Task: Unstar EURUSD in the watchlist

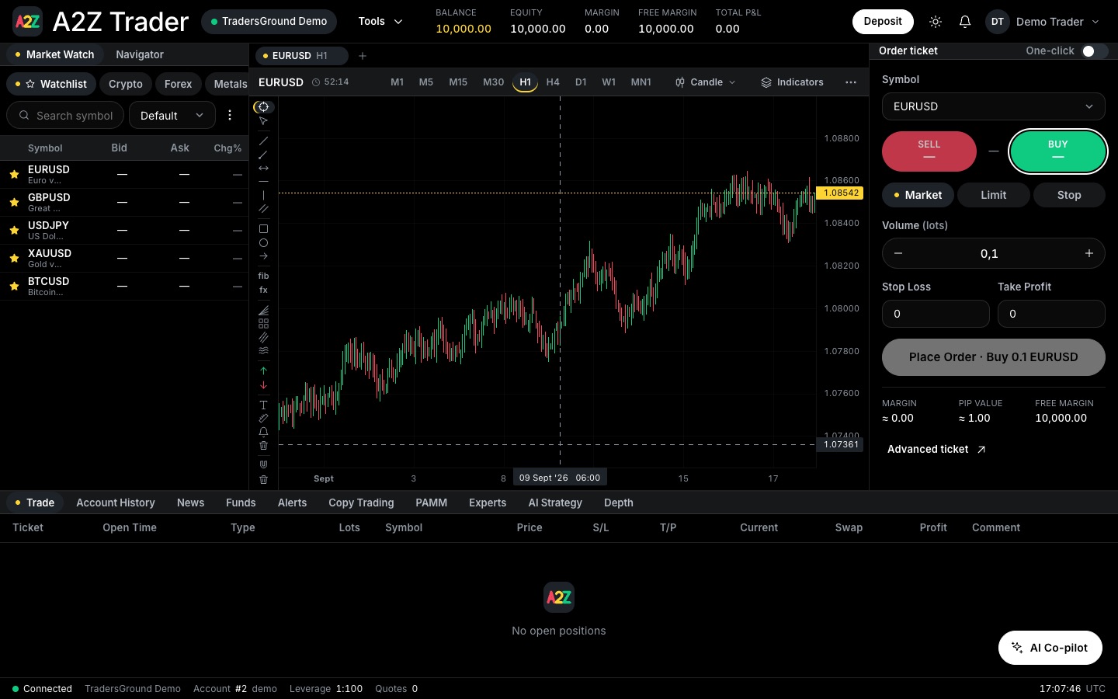Action: [14, 175]
